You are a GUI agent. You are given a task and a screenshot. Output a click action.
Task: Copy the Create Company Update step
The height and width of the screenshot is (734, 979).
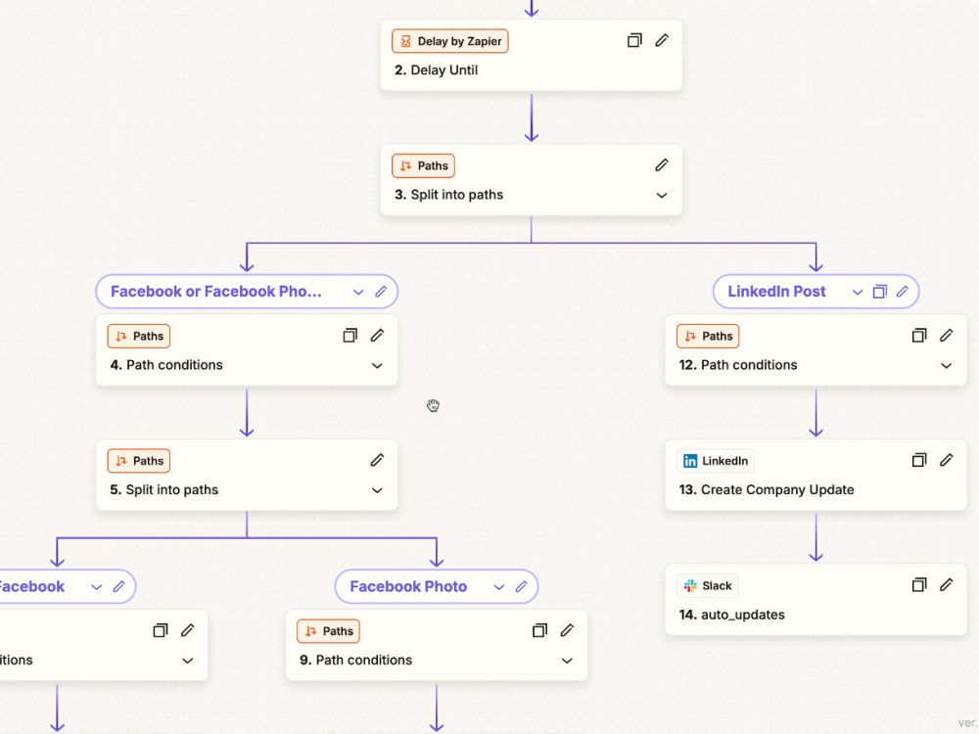[x=919, y=461]
